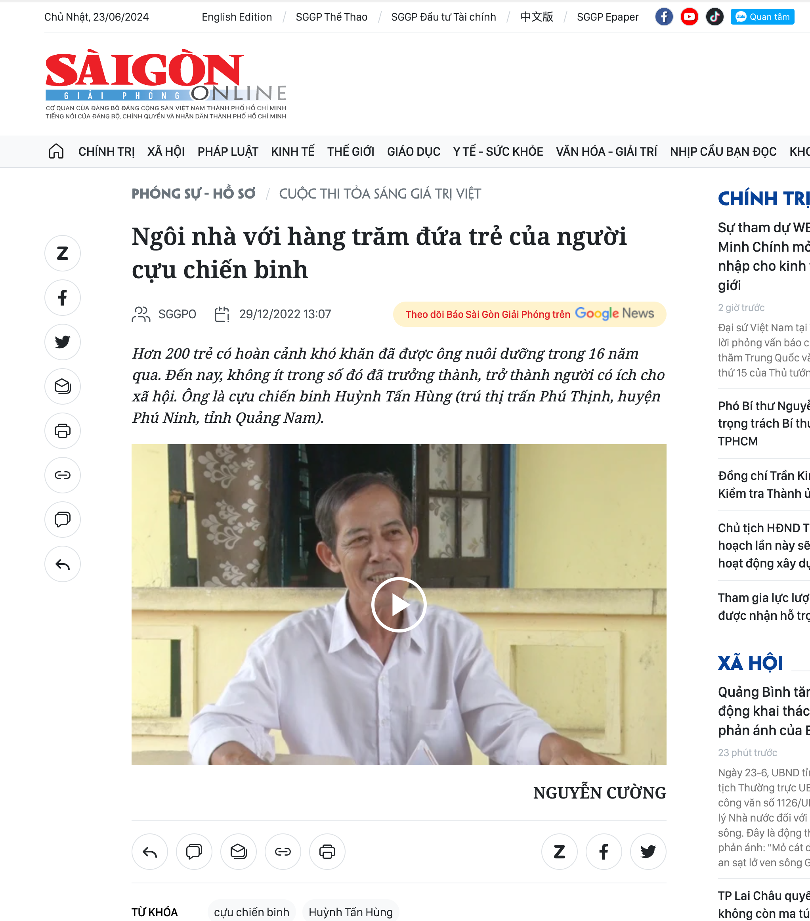The height and width of the screenshot is (921, 810).
Task: Share on Facebook from left sidebar
Action: (63, 298)
